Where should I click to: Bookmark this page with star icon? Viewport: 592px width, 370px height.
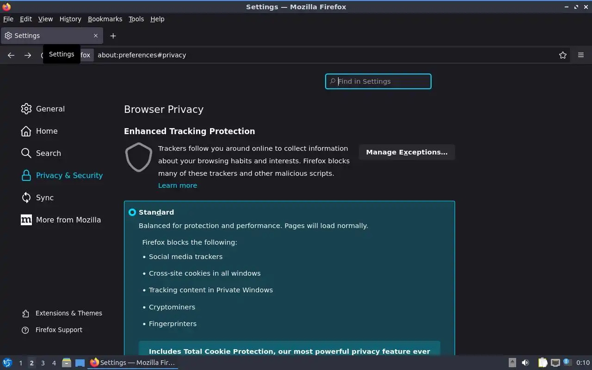coord(563,55)
